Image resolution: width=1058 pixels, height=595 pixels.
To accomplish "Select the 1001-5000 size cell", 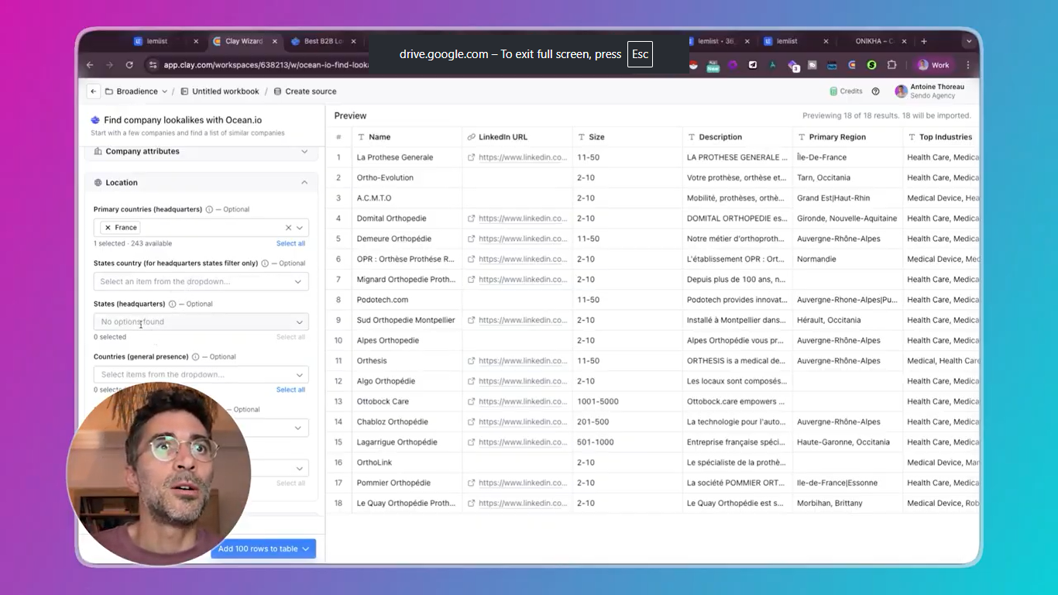I will 627,401.
